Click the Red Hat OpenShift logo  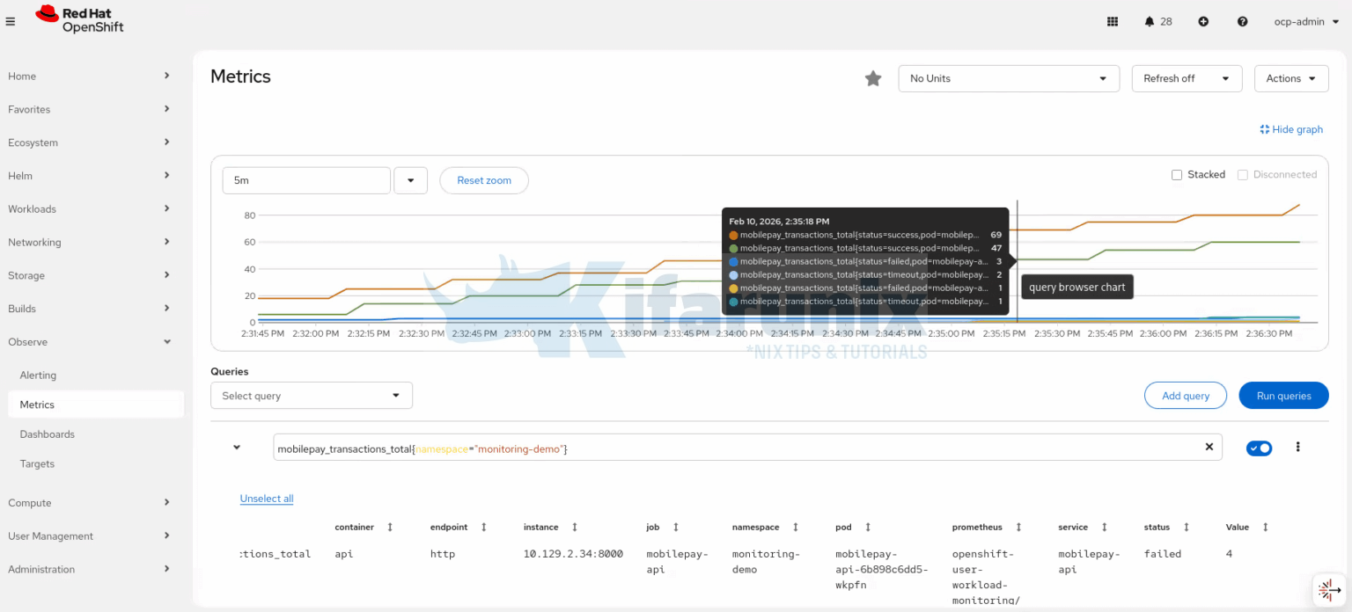pos(79,19)
